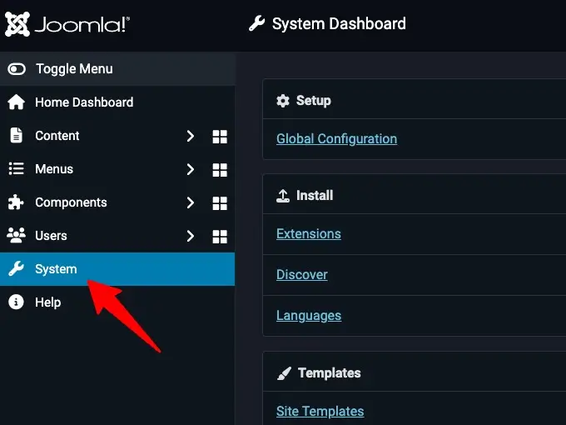This screenshot has width=566, height=425.
Task: Open the Extensions link under Install
Action: 309,234
